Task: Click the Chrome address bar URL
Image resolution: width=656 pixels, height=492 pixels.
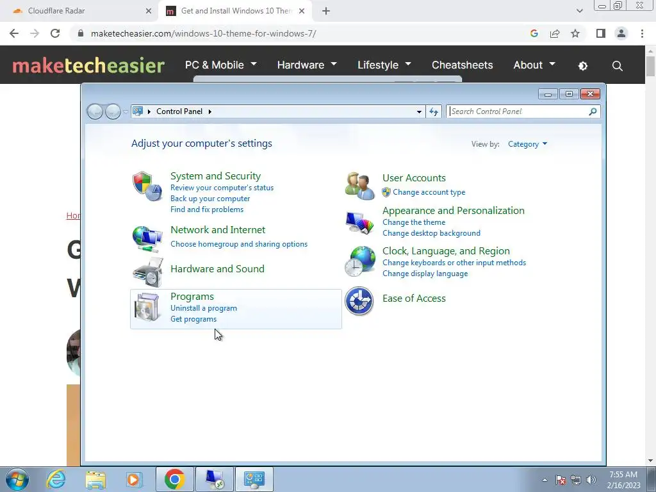Action: coord(203,33)
